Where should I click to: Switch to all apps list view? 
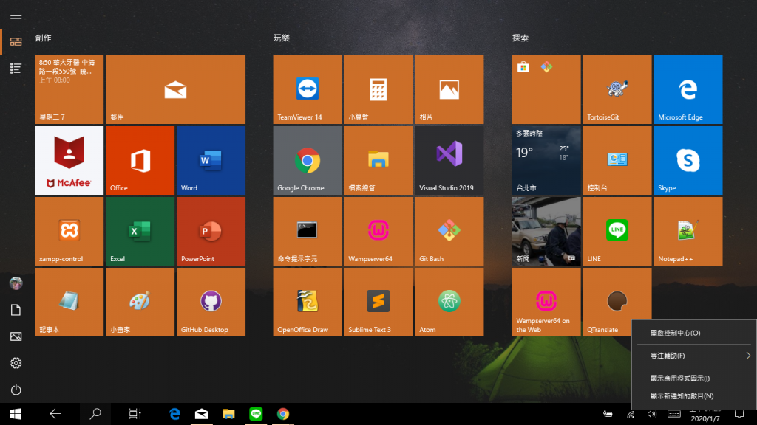click(16, 69)
